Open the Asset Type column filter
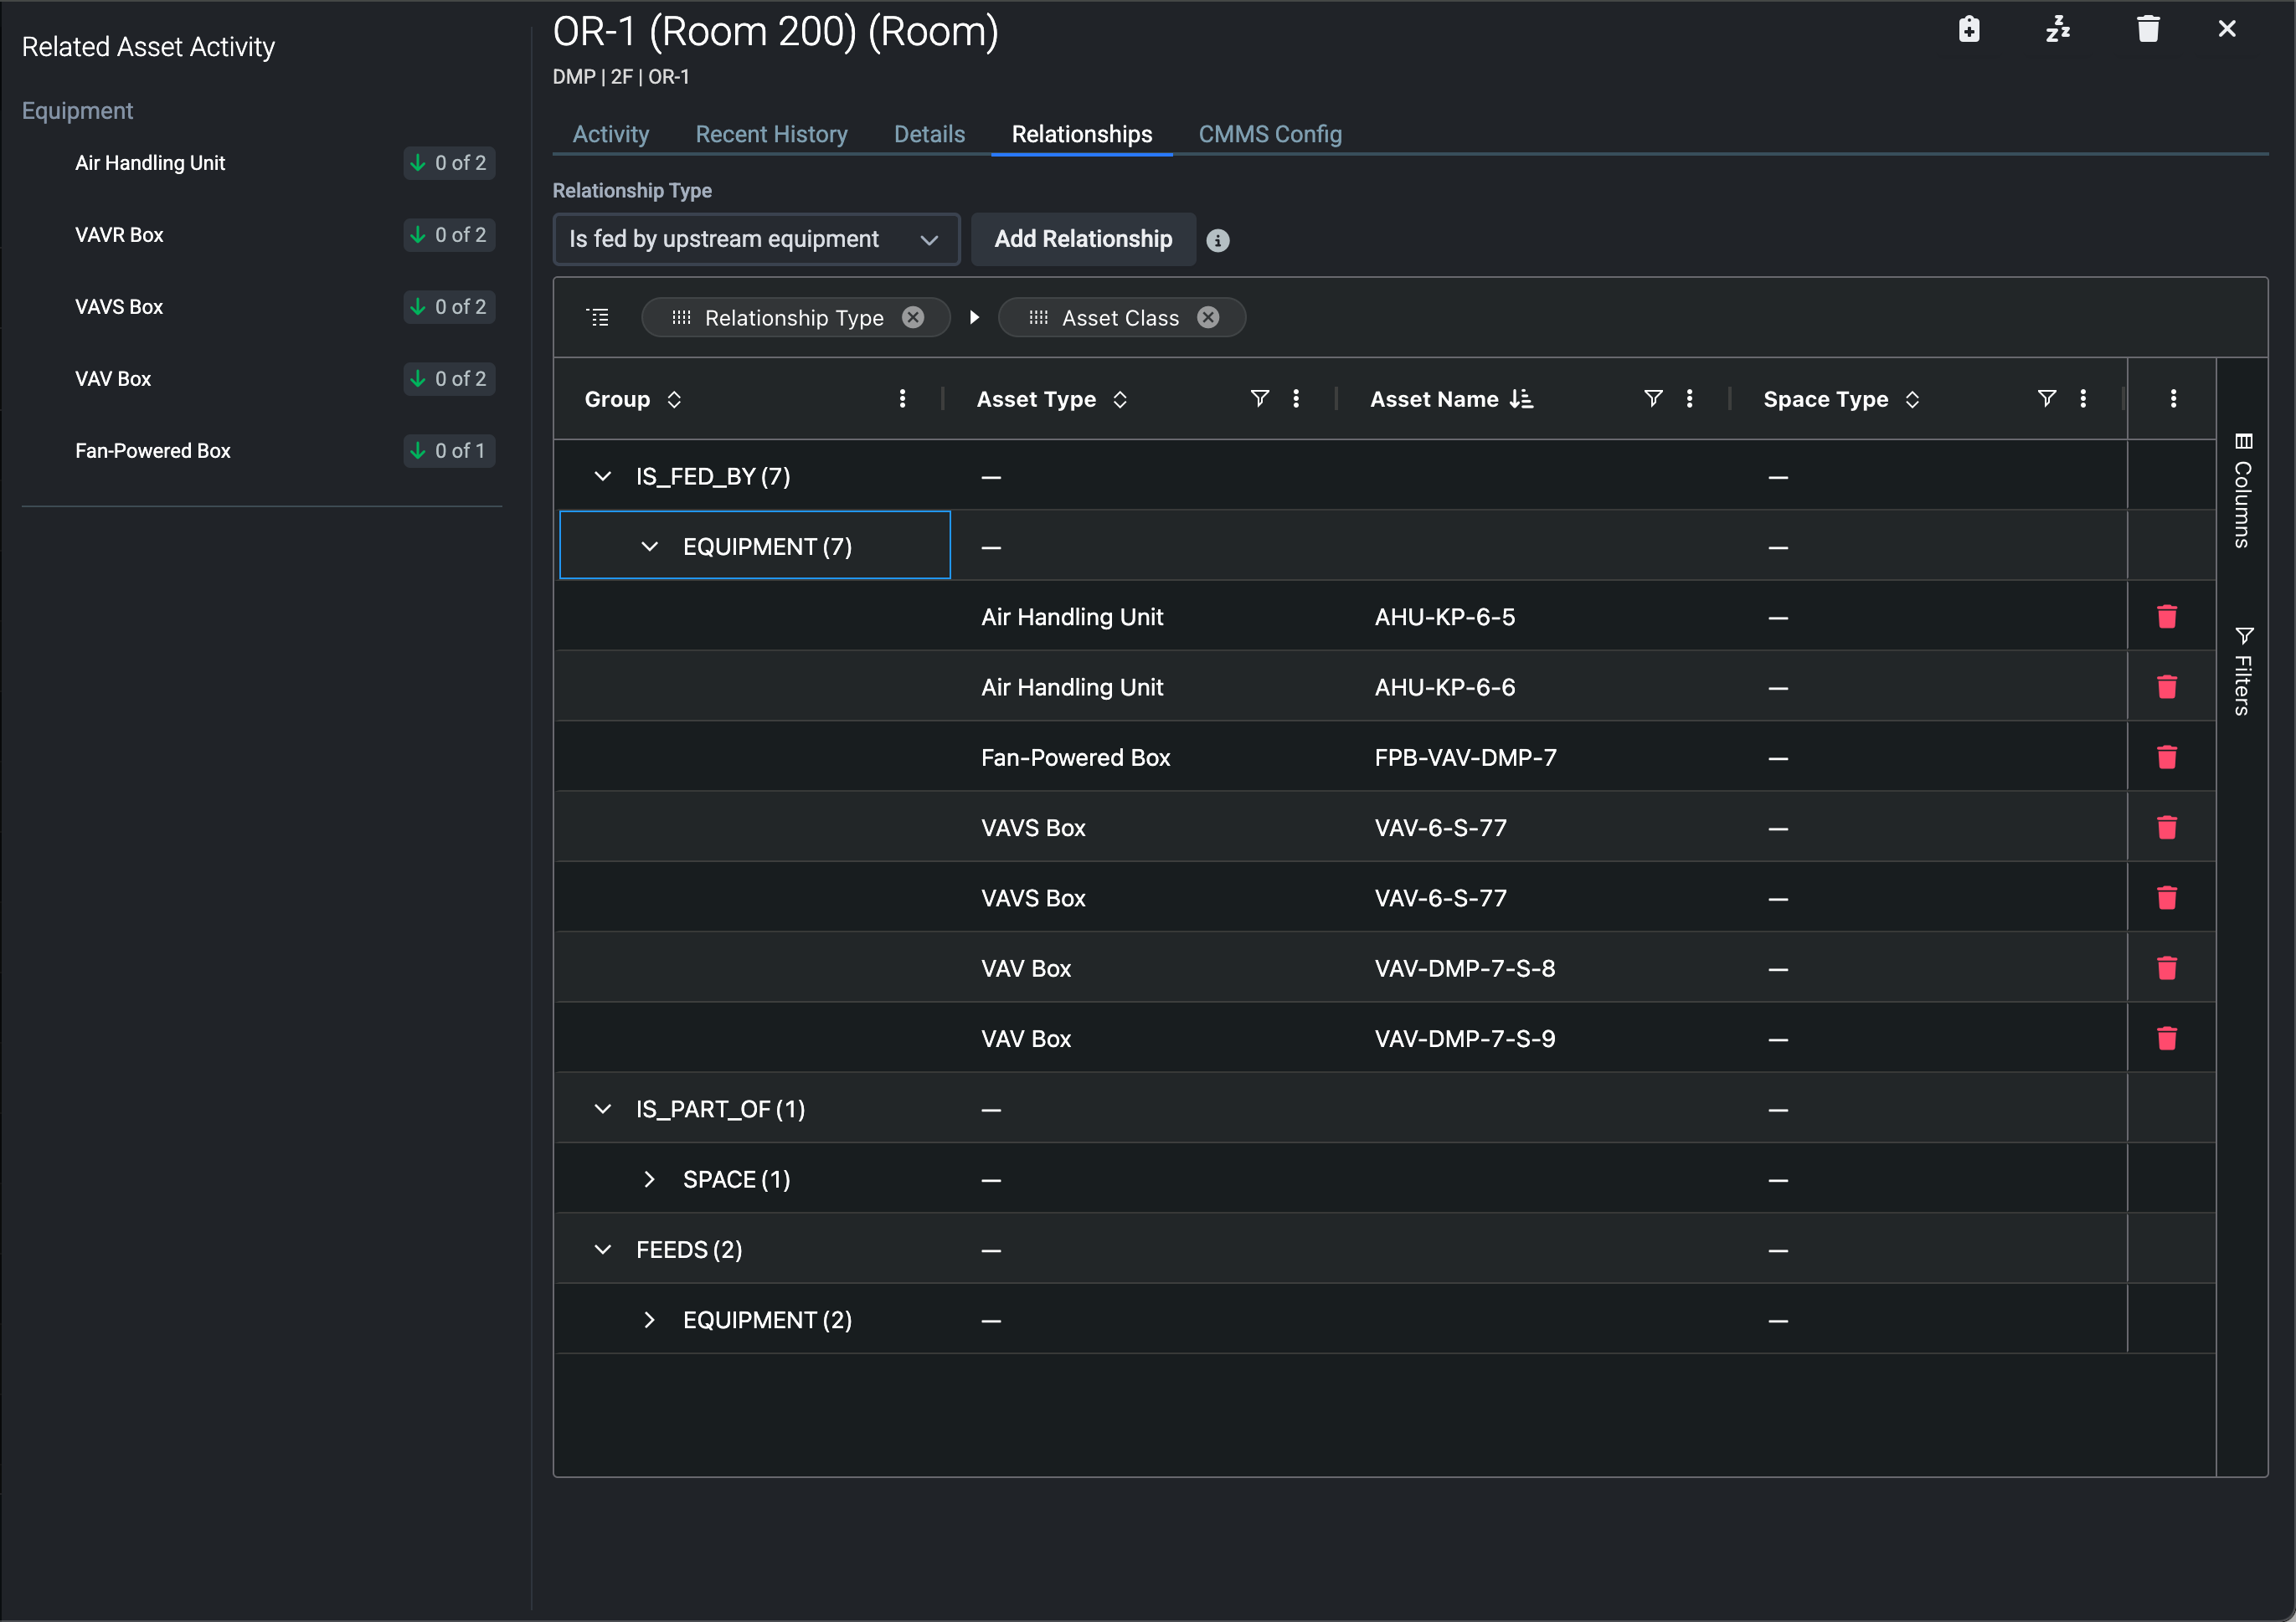The image size is (2296, 1622). click(1259, 398)
